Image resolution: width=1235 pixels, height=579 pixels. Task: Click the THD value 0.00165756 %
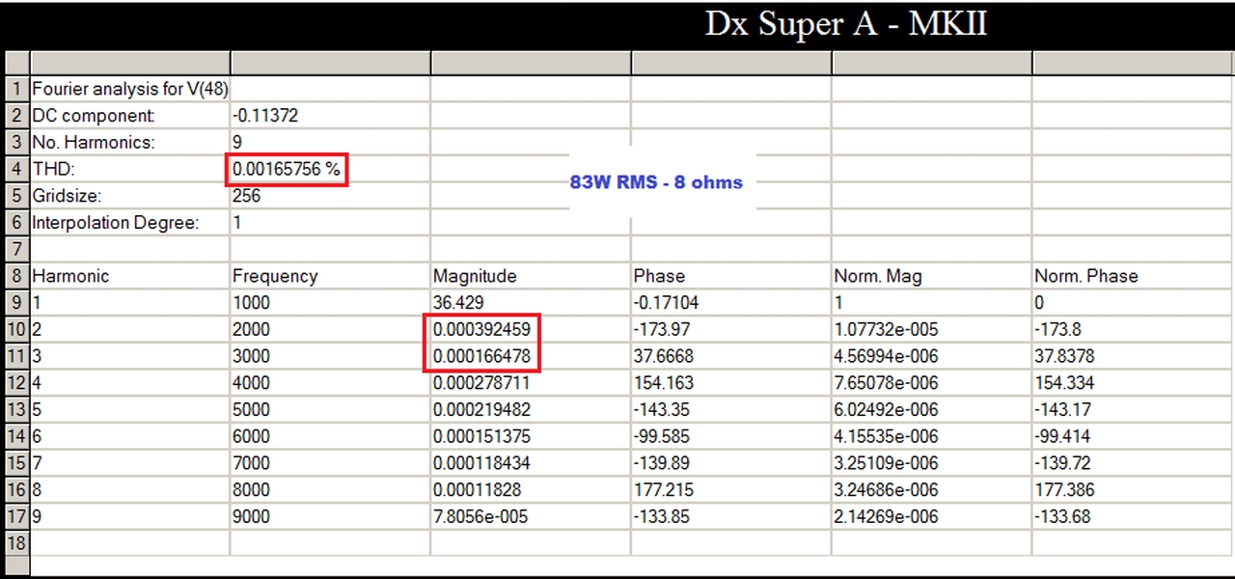(x=330, y=169)
